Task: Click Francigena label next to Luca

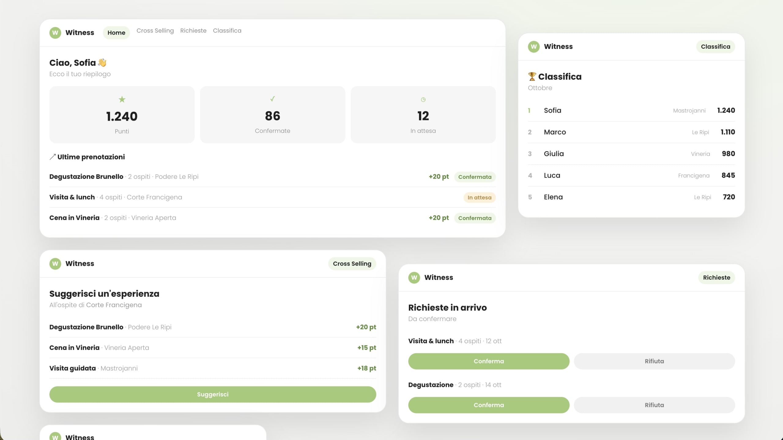Action: pyautogui.click(x=694, y=176)
